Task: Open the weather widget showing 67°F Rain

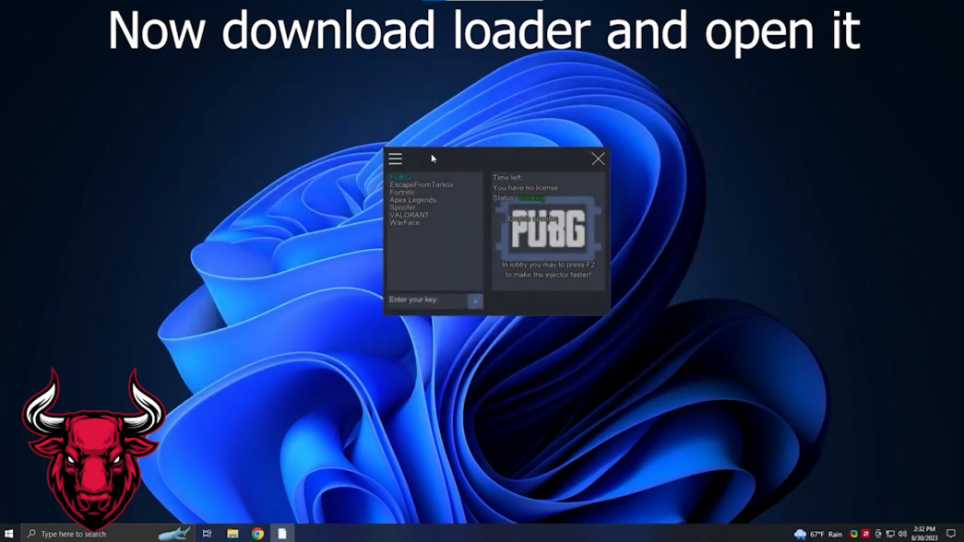Action: click(x=818, y=534)
